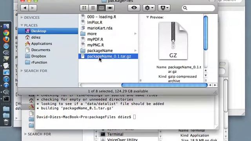Expand SEARCH FOR in the back Finder window

25,134
